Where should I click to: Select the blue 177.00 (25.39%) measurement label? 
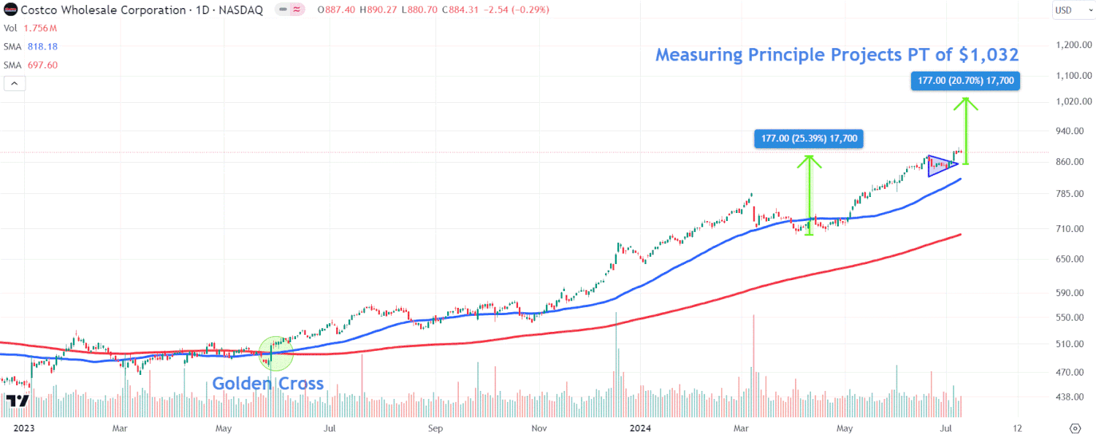click(808, 138)
